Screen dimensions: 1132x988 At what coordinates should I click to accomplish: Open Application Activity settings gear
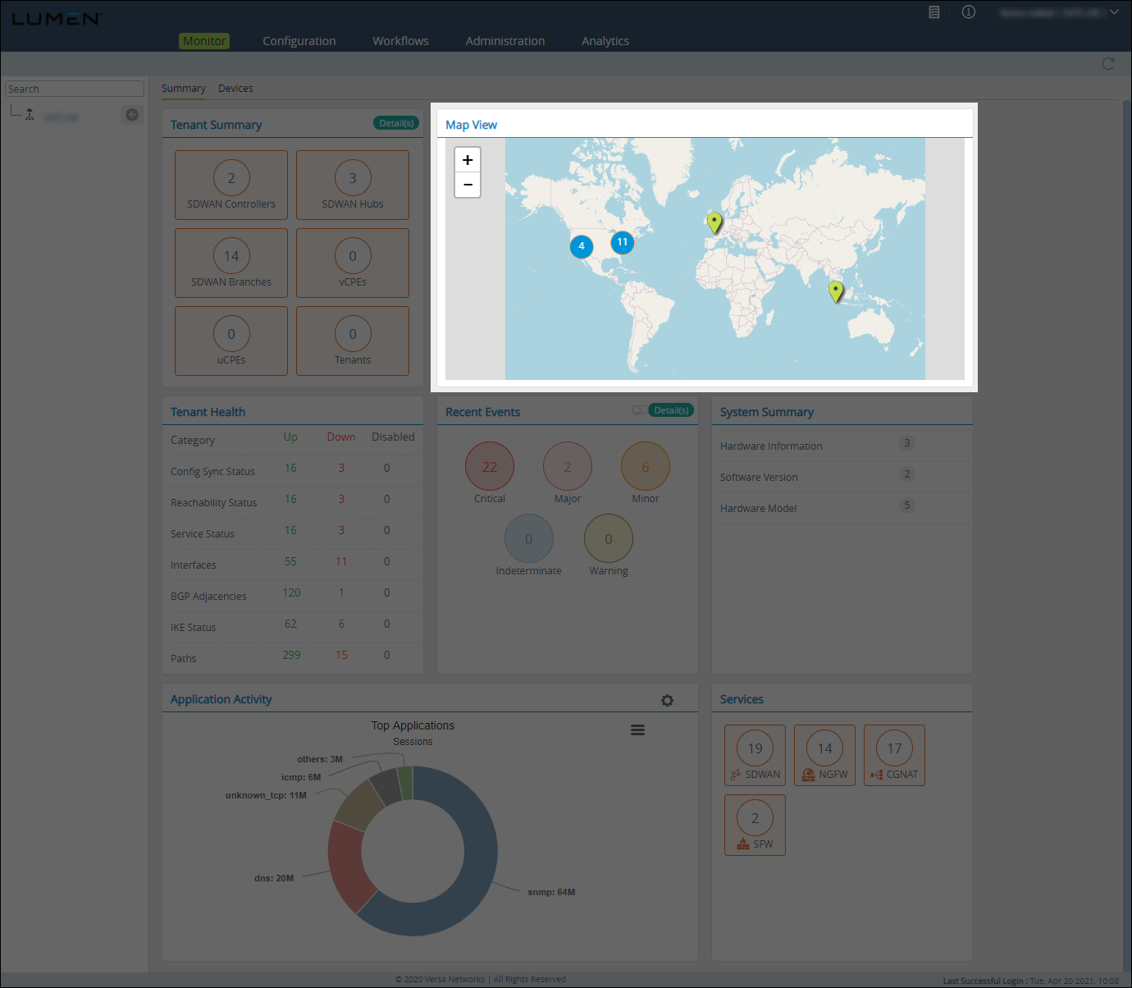pos(667,700)
